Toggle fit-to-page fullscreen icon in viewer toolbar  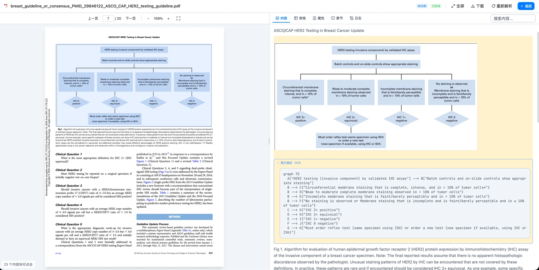pyautogui.click(x=179, y=19)
